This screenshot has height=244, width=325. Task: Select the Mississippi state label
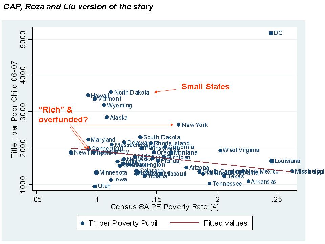(x=309, y=171)
